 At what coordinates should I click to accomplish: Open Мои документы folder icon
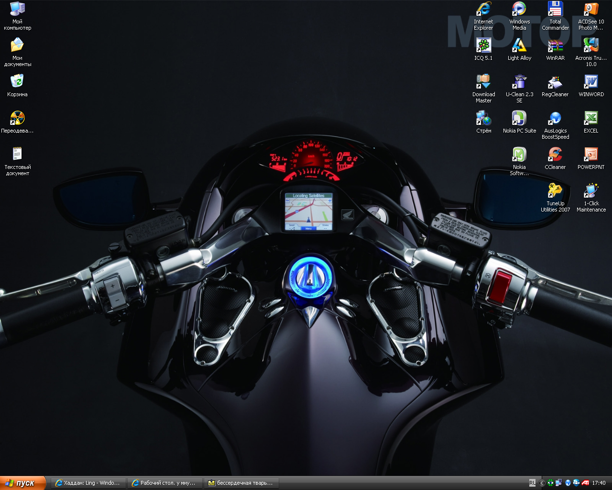17,45
